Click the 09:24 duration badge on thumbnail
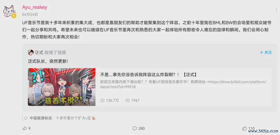 88,100
